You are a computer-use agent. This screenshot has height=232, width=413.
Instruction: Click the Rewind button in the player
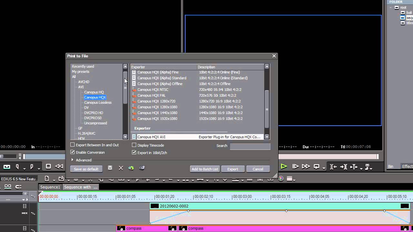click(x=59, y=167)
